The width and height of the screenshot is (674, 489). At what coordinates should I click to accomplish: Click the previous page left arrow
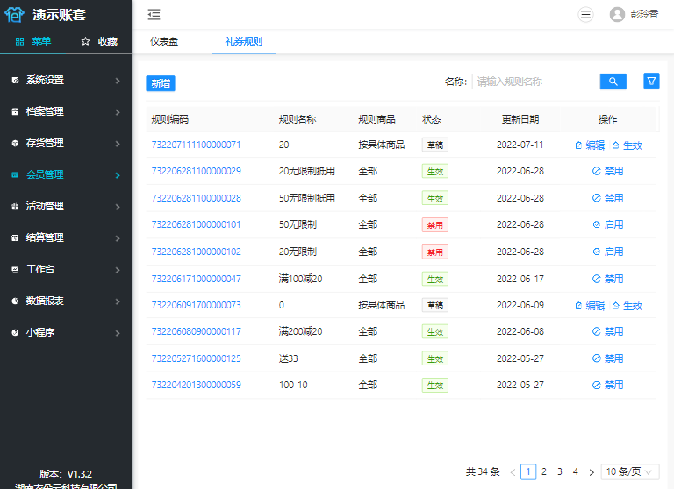coord(513,472)
